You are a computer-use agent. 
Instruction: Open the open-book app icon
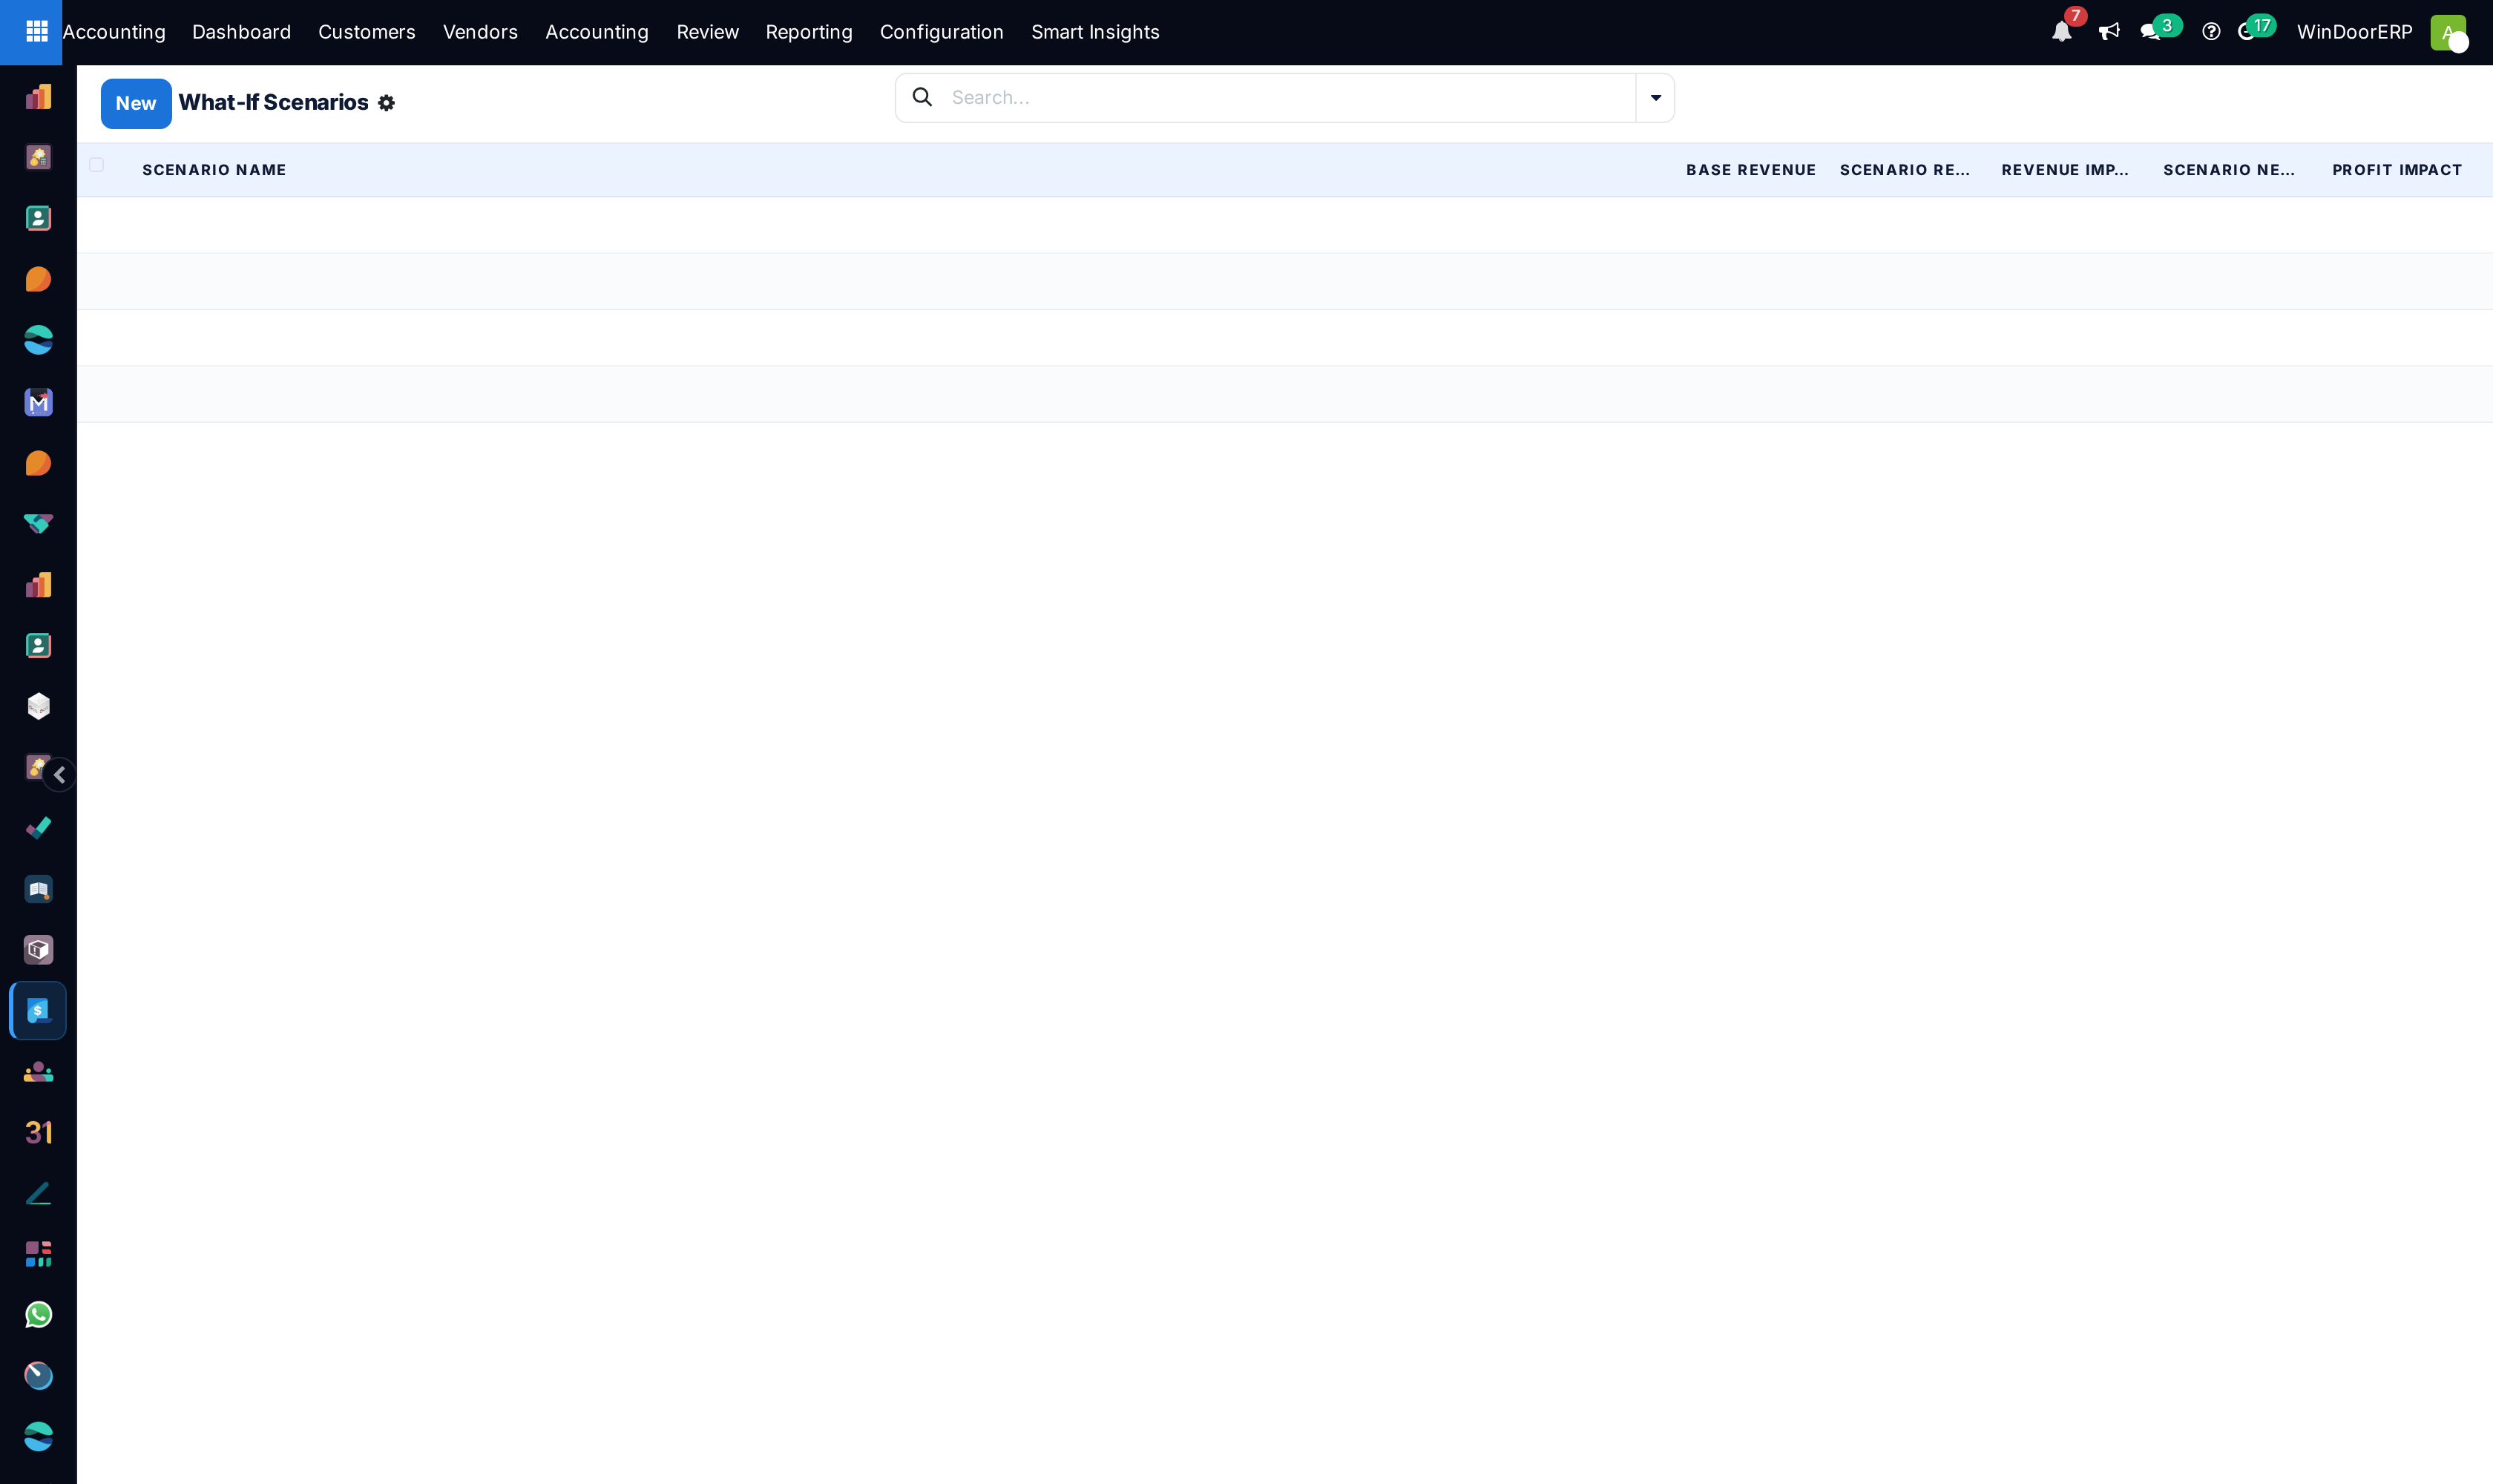tap(38, 889)
